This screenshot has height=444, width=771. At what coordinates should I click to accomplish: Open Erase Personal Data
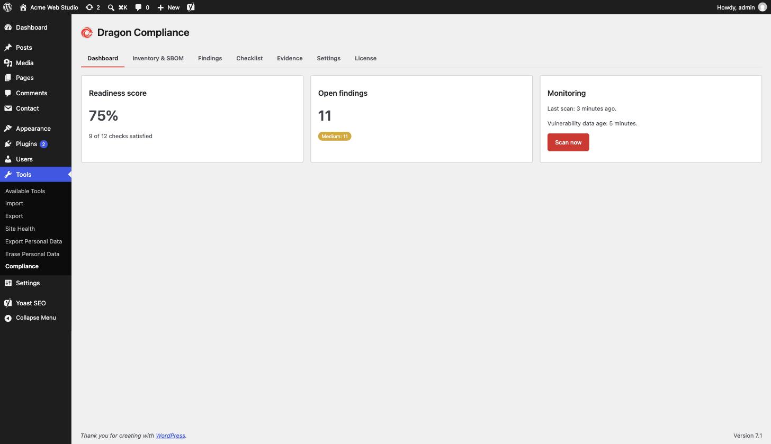(x=32, y=254)
